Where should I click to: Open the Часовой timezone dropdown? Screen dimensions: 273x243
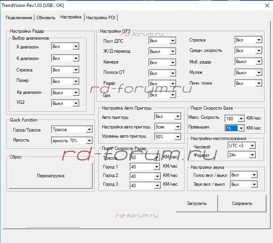[x=252, y=146]
